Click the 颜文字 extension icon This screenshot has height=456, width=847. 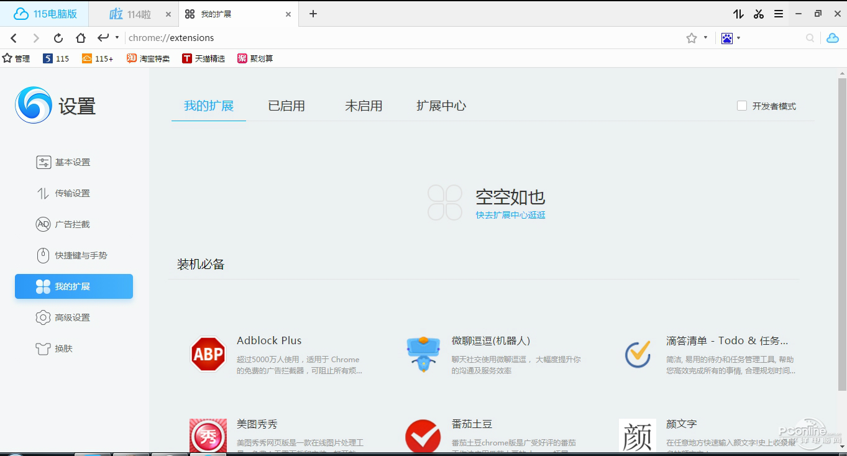638,436
